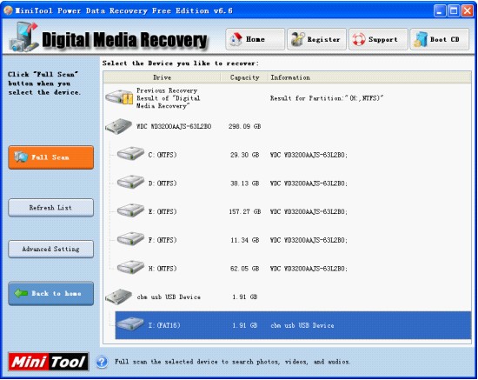Select the I: (FAT16) USB partition

293,325
